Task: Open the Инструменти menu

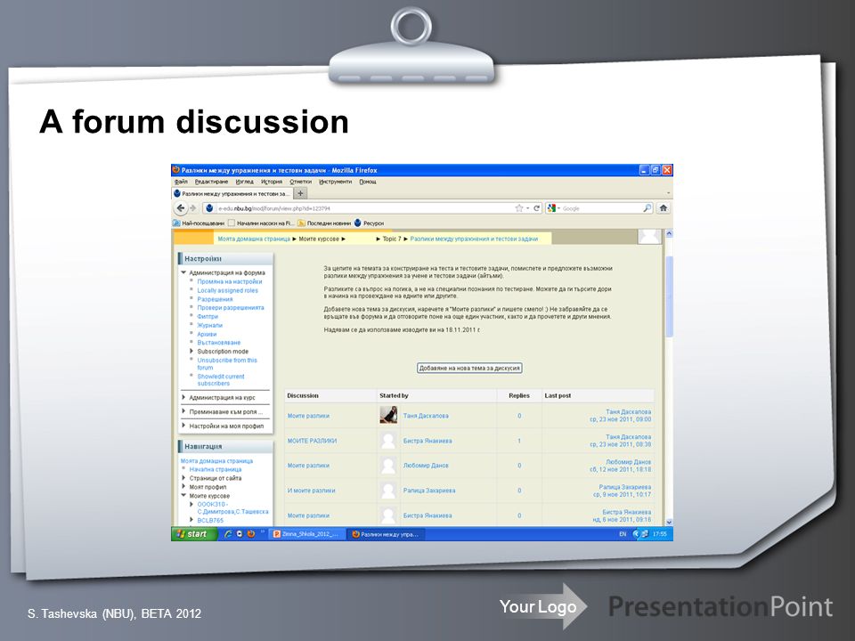Action: point(336,182)
